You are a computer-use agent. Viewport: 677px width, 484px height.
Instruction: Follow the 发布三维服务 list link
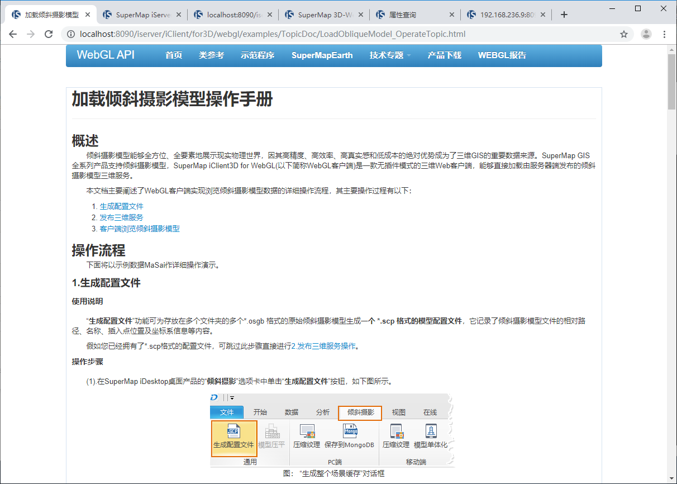(x=122, y=217)
